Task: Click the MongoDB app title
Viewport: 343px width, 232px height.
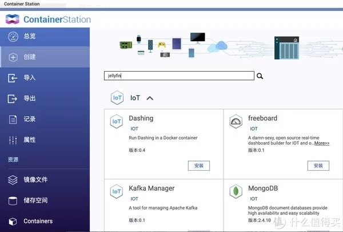Action: tap(263, 188)
